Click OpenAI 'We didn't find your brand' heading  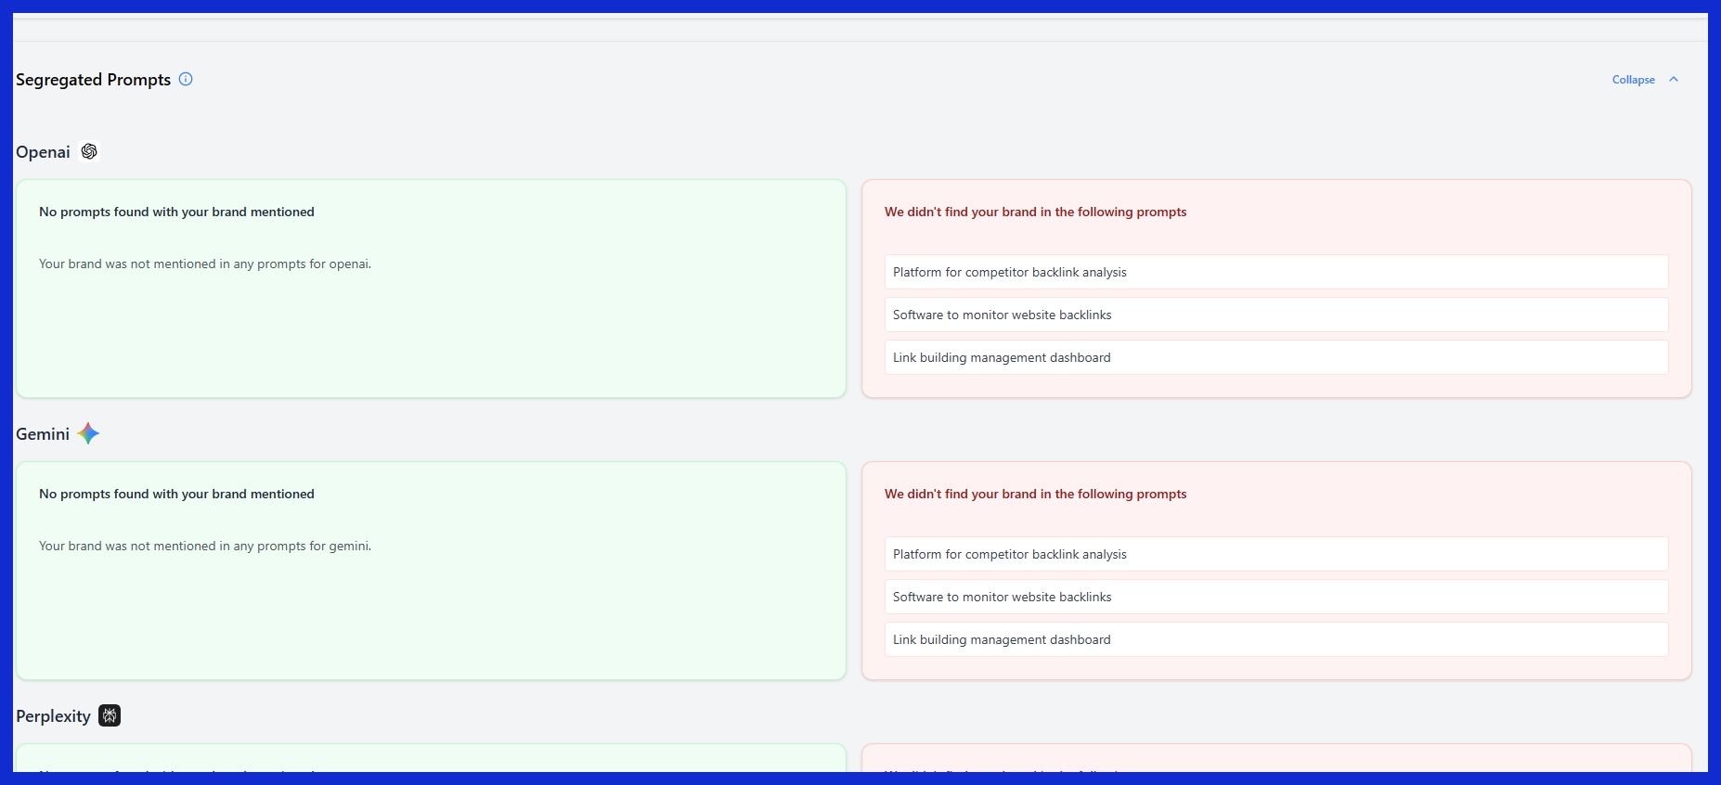(1035, 212)
